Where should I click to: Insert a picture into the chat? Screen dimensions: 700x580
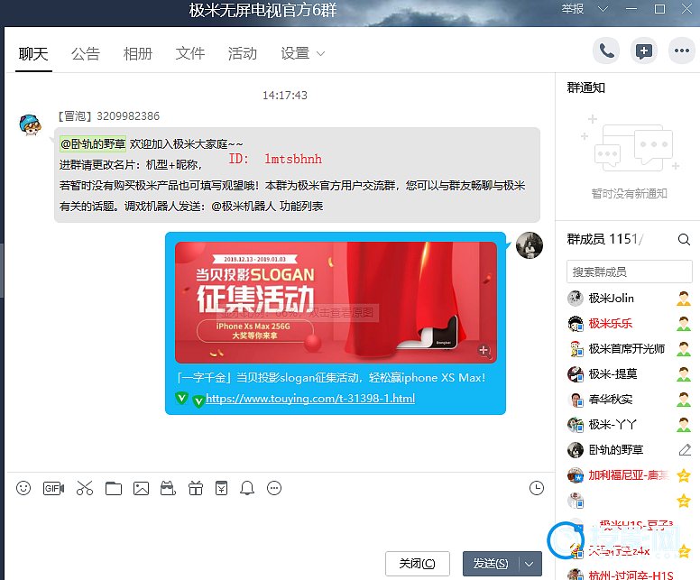point(141,489)
